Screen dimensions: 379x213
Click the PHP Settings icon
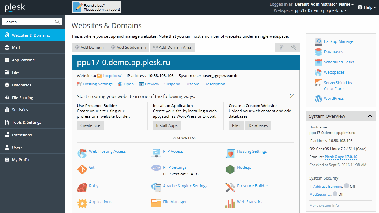156,168
